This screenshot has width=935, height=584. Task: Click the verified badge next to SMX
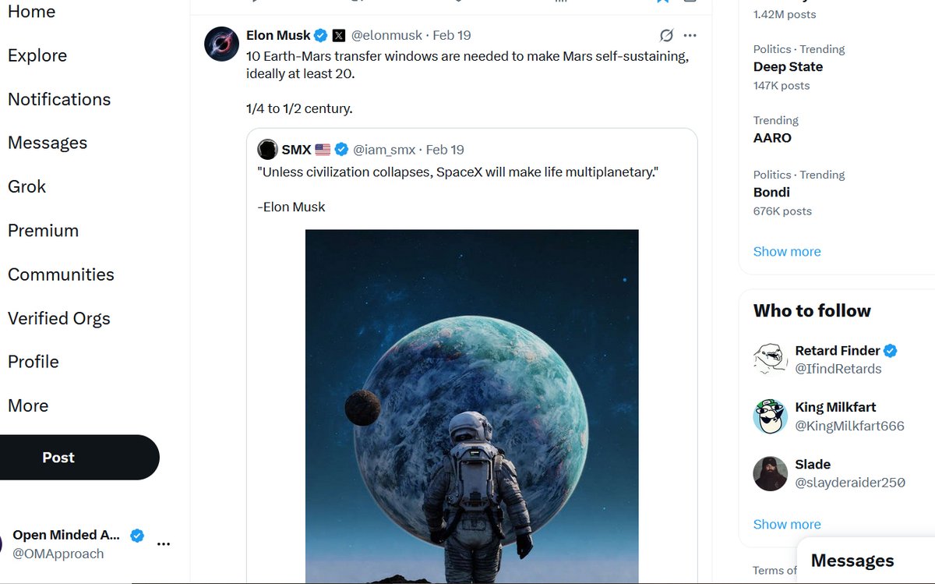pyautogui.click(x=341, y=150)
